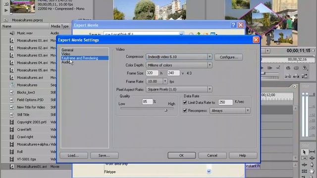Click the Loop button in Program monitor
317x178 pixels.
pyautogui.click(x=288, y=68)
